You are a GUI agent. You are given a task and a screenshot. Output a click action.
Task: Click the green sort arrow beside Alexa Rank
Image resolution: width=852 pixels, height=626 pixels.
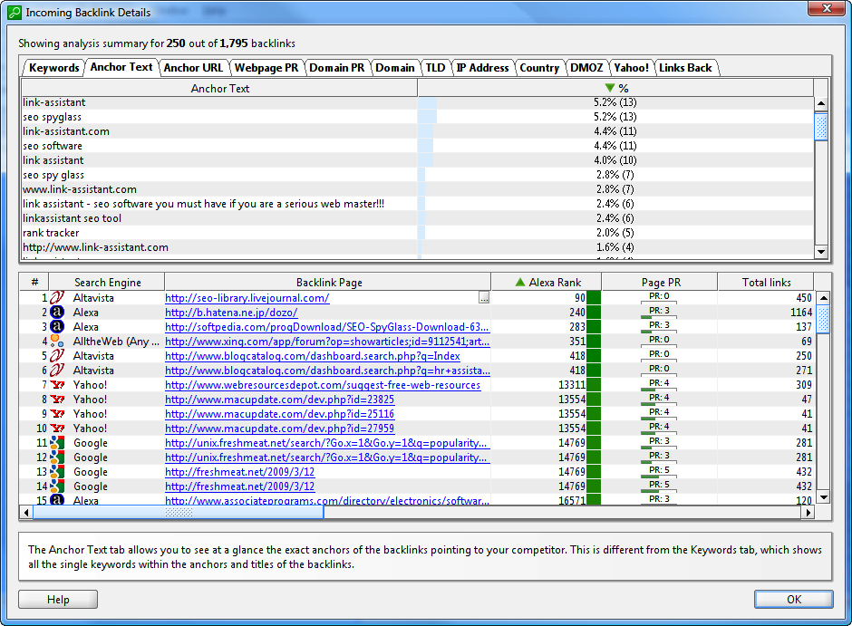520,282
